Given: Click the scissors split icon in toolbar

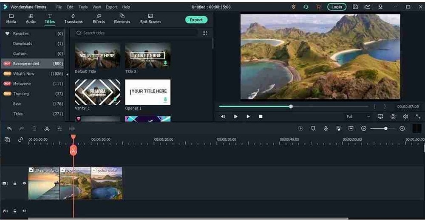Looking at the screenshot, I should pyautogui.click(x=47, y=128).
